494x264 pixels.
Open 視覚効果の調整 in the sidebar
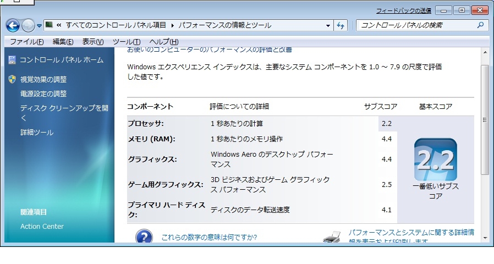pos(43,79)
